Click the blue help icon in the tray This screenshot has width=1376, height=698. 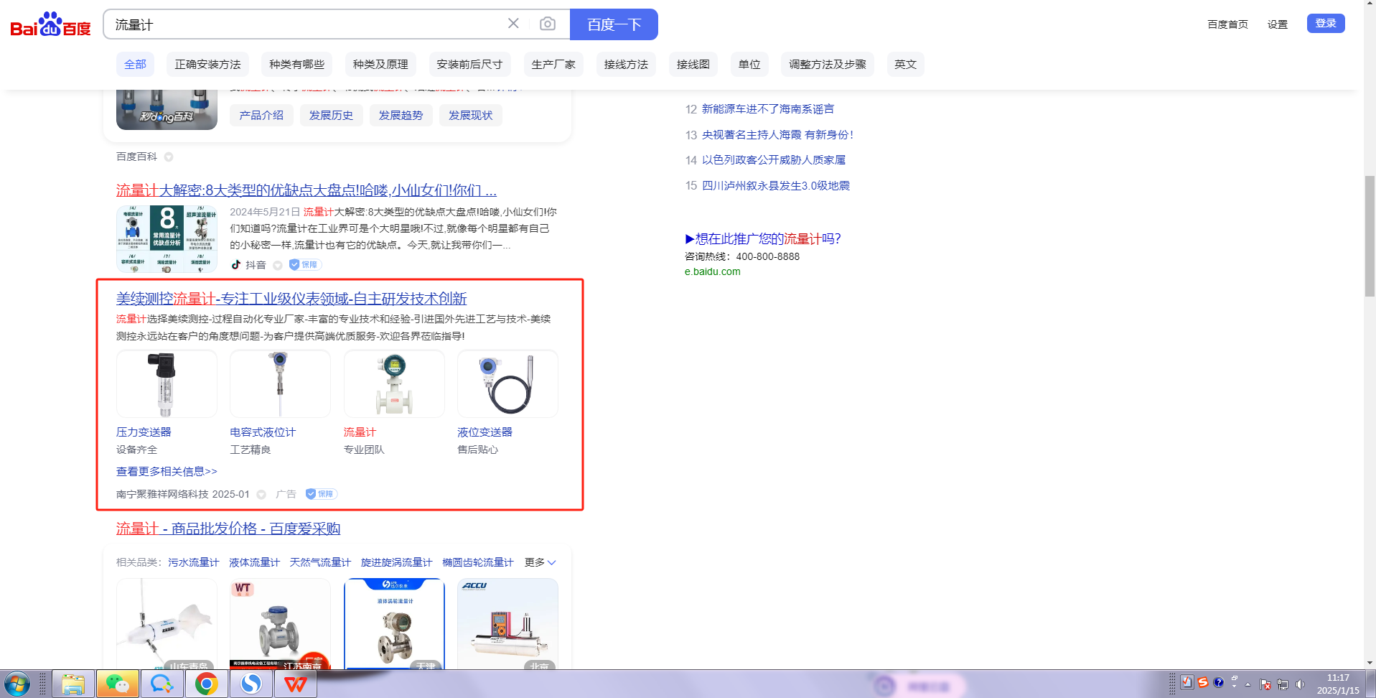pyautogui.click(x=1218, y=682)
